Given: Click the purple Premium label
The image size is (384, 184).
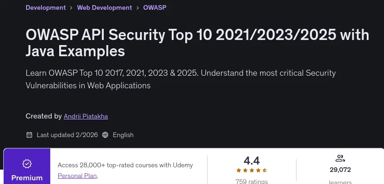Looking at the screenshot, I should [x=27, y=177].
